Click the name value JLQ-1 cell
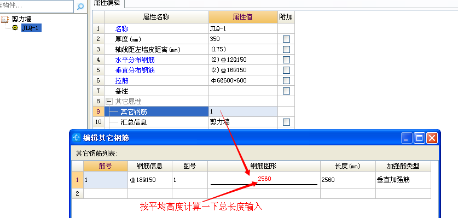This screenshot has height=218, width=458. coord(243,28)
